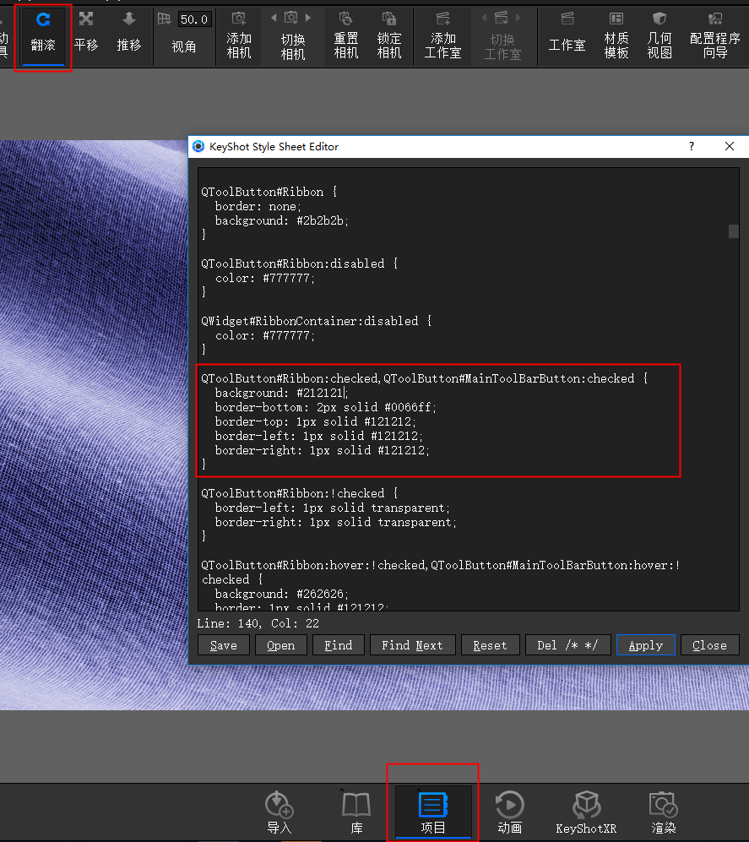Click 重置相机 reset camera
749x842 pixels.
(345, 36)
